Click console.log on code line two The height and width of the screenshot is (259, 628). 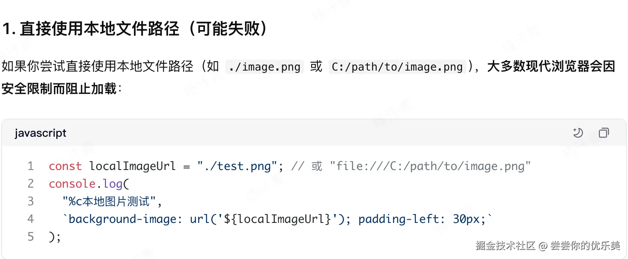(x=85, y=184)
